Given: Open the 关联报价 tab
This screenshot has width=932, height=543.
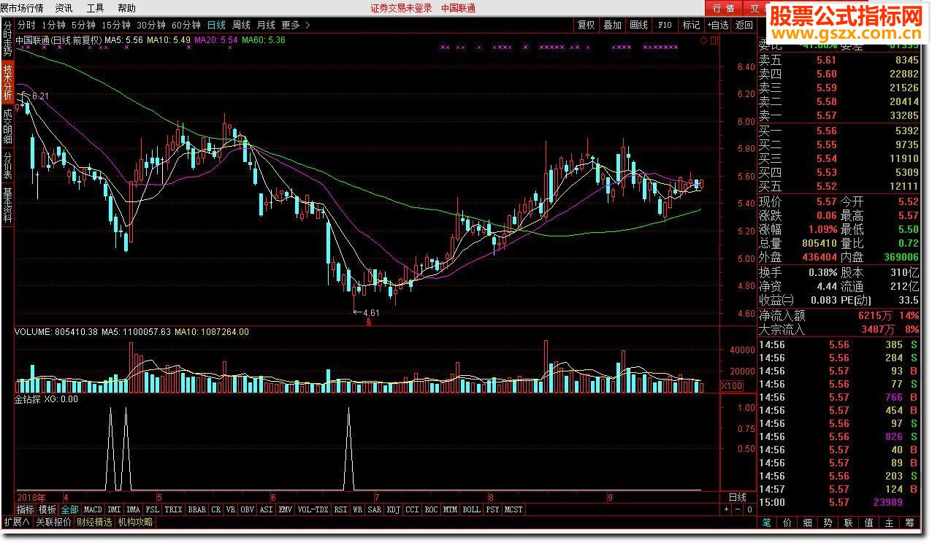Looking at the screenshot, I should tap(54, 522).
